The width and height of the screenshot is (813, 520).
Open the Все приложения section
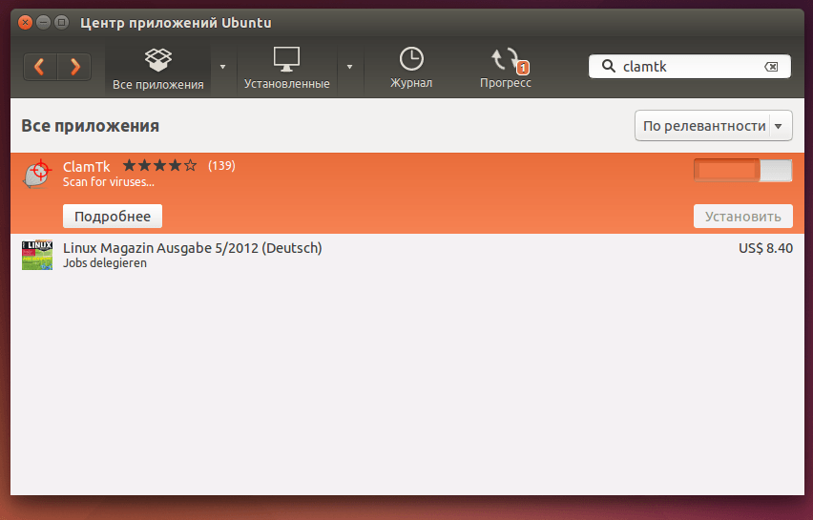tap(157, 69)
